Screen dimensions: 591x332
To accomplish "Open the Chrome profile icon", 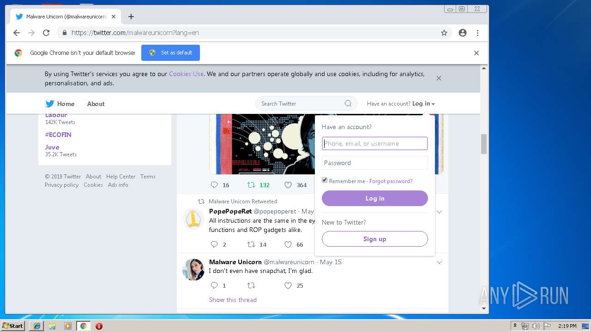I will pos(463,33).
